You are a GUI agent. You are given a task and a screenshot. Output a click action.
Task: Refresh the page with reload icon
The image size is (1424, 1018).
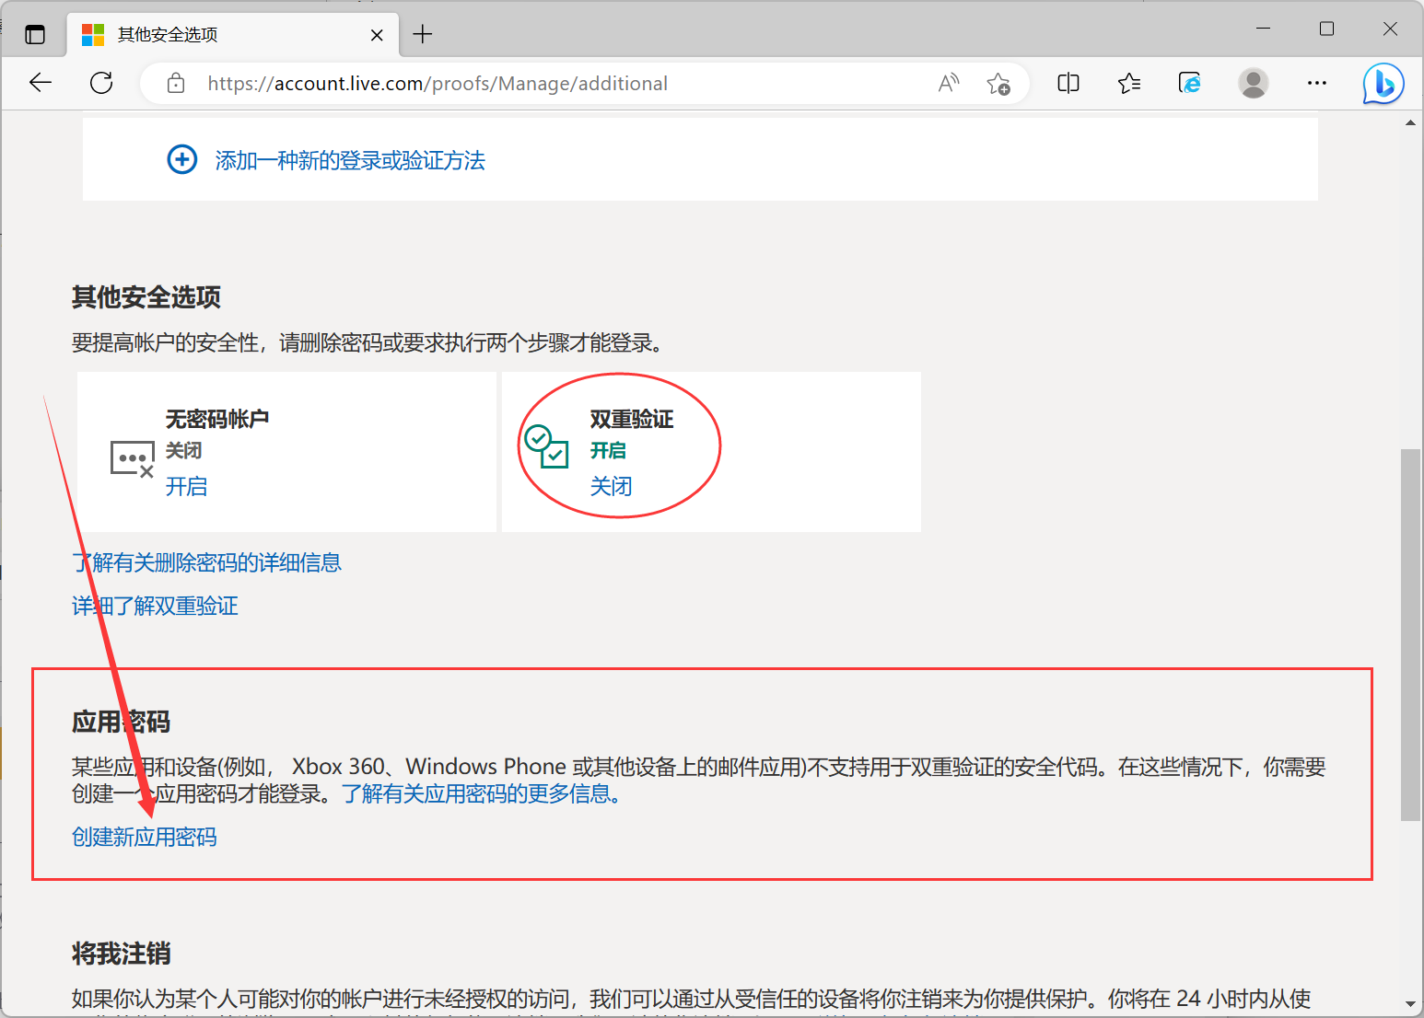coord(101,83)
